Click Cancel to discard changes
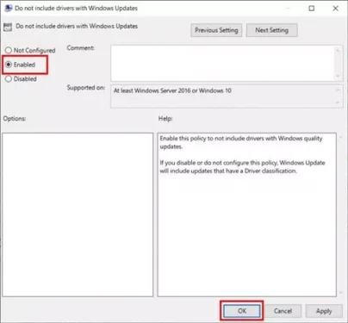This screenshot has width=348, height=323. [x=283, y=311]
